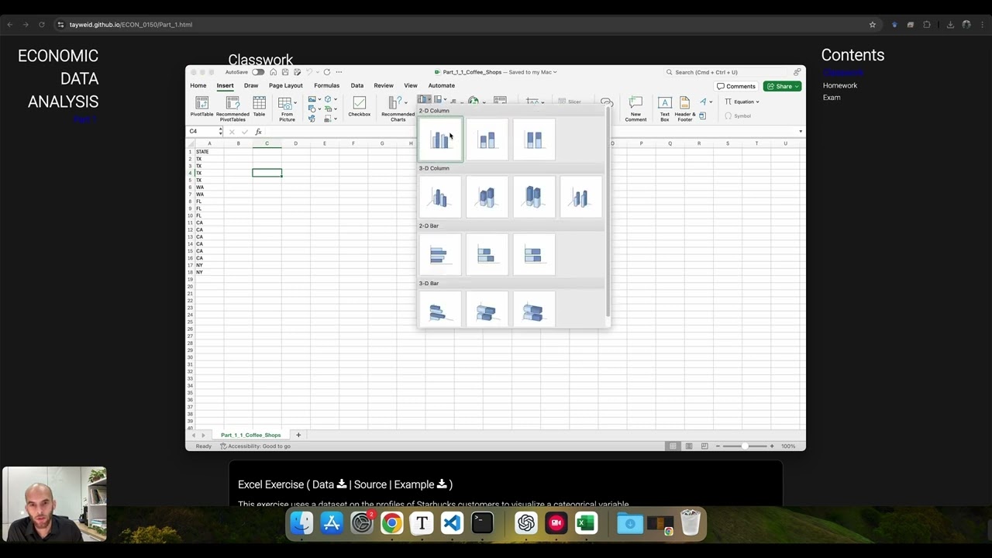Open Recommended PivotTables

232,108
